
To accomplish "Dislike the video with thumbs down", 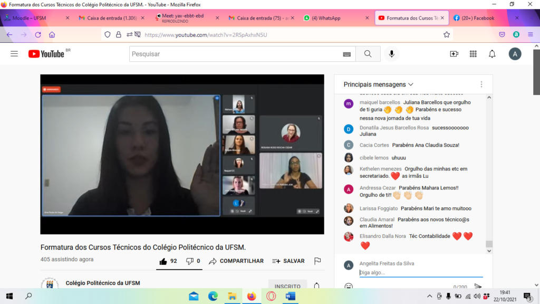I will coord(190,261).
